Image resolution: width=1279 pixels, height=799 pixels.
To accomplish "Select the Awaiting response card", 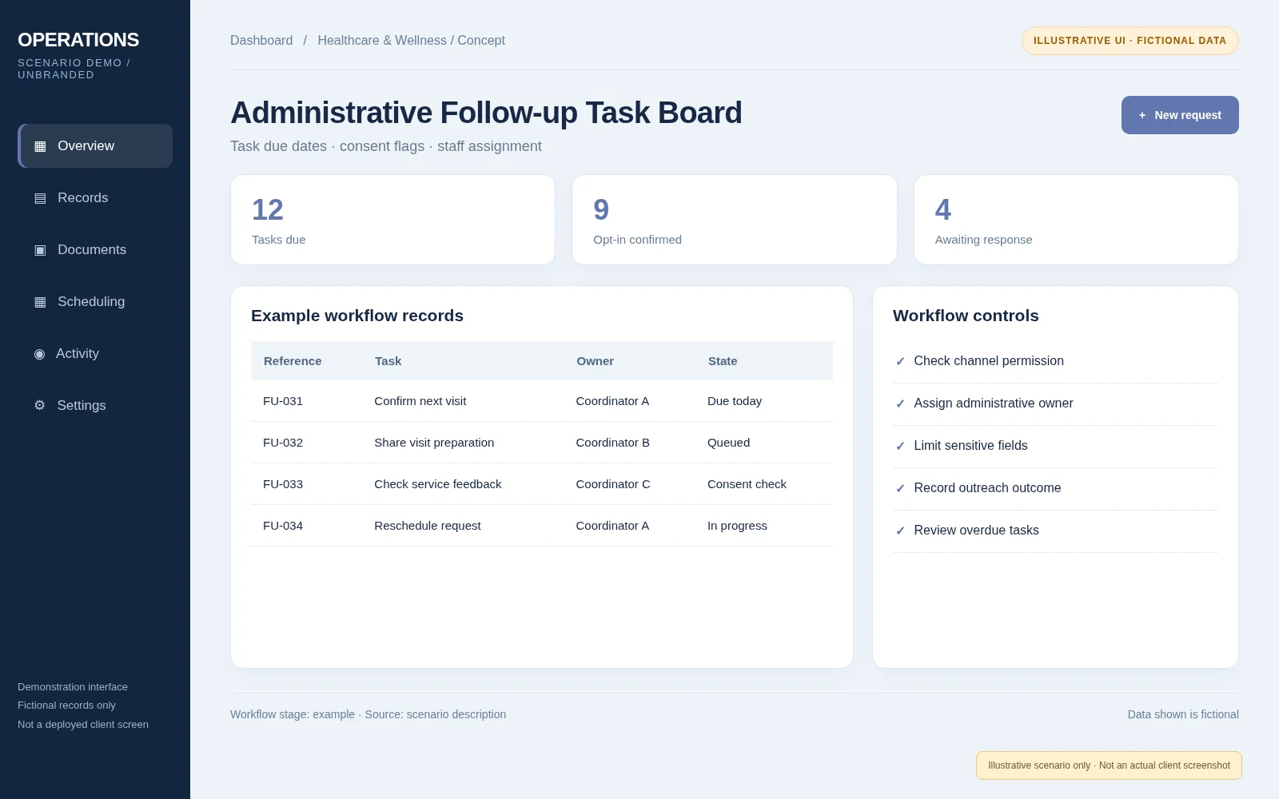I will tap(1076, 220).
